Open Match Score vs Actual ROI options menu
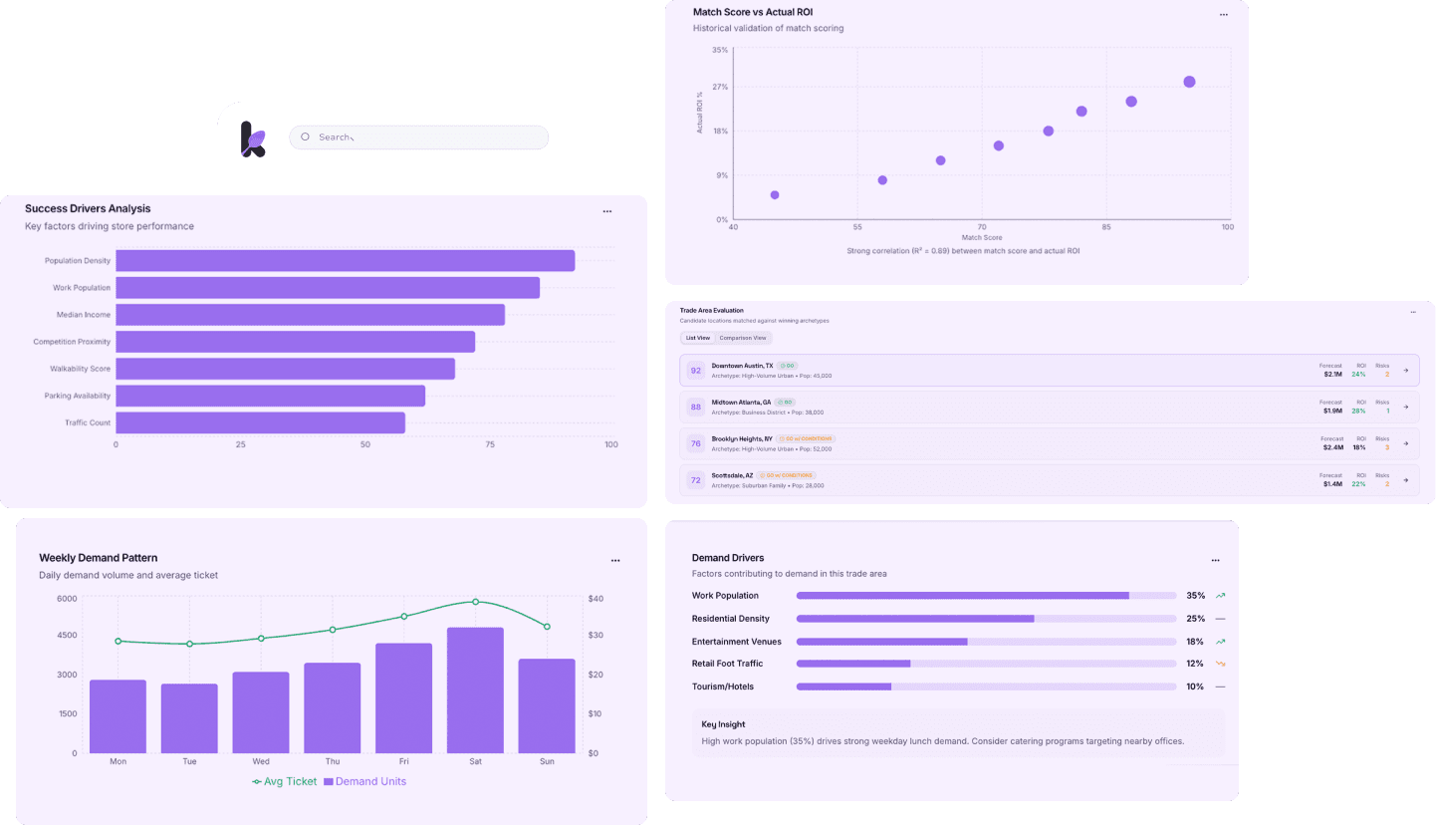 1224,15
